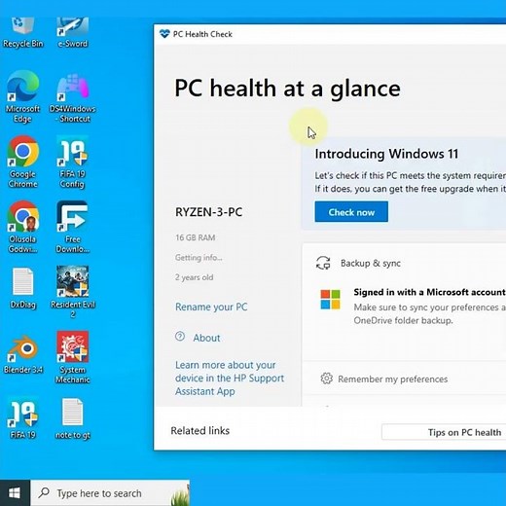The width and height of the screenshot is (506, 506).
Task: Open the HP Support Assistant App link
Action: (230, 379)
